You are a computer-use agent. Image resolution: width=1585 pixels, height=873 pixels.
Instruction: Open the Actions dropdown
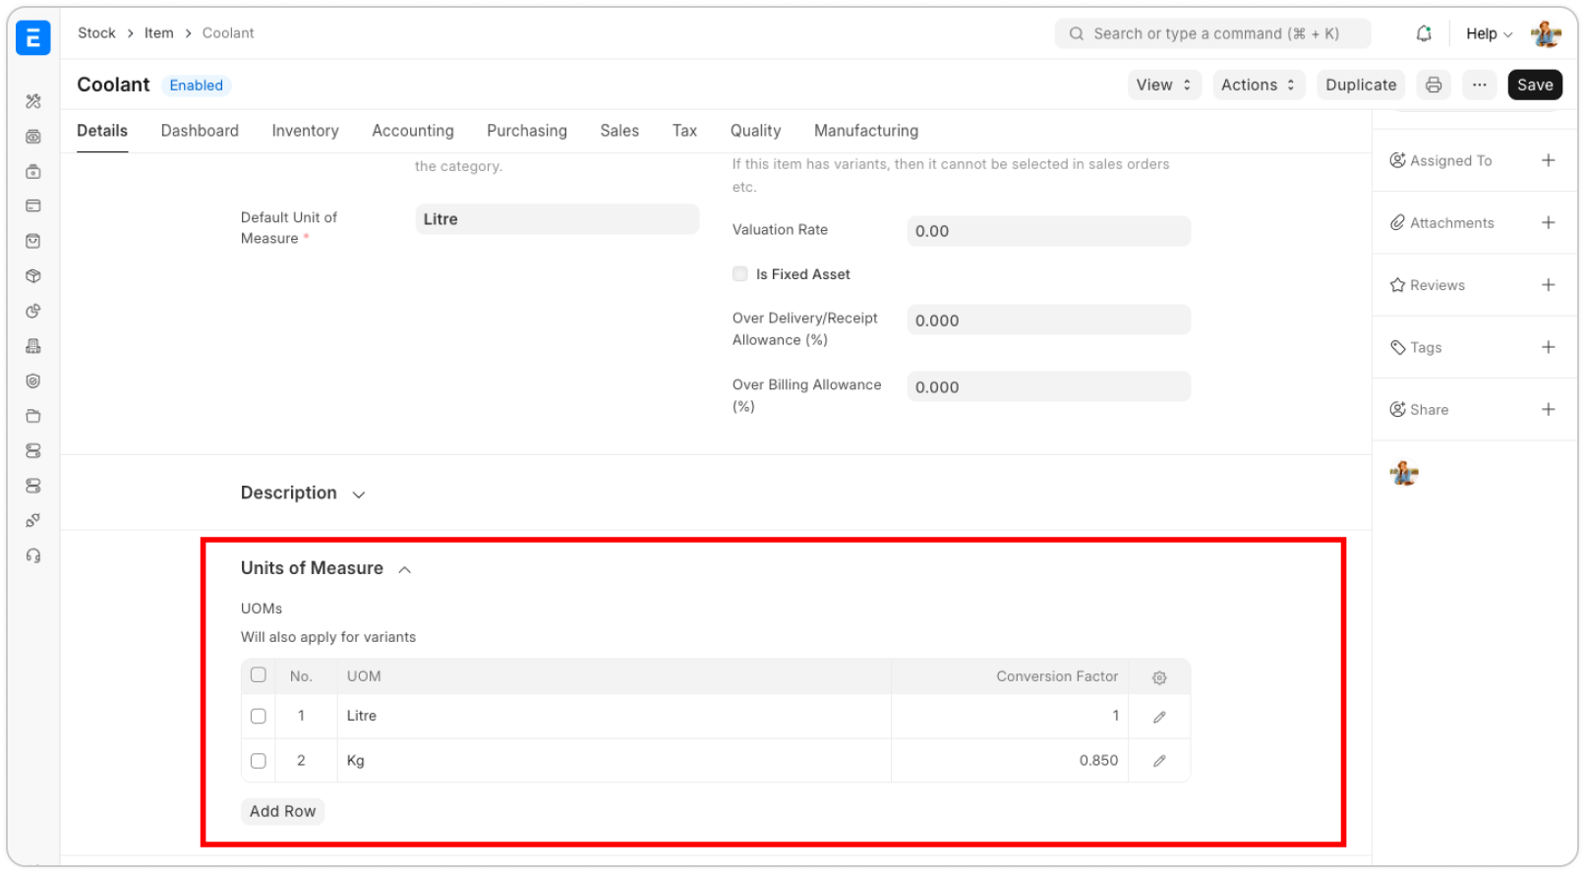click(1258, 85)
